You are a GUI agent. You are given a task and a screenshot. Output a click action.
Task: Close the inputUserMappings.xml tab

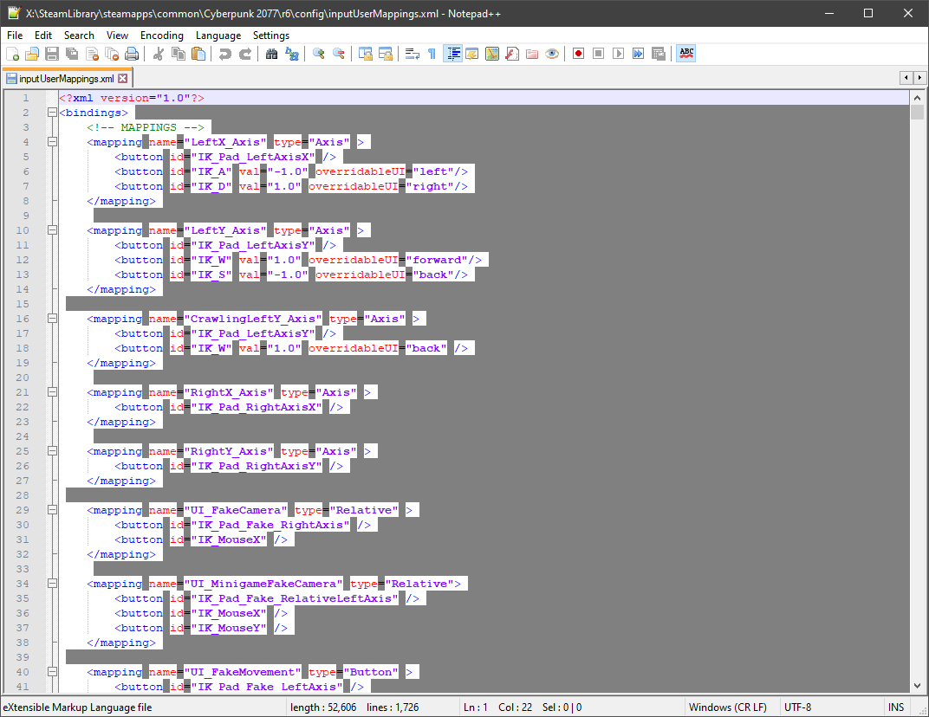click(x=123, y=78)
